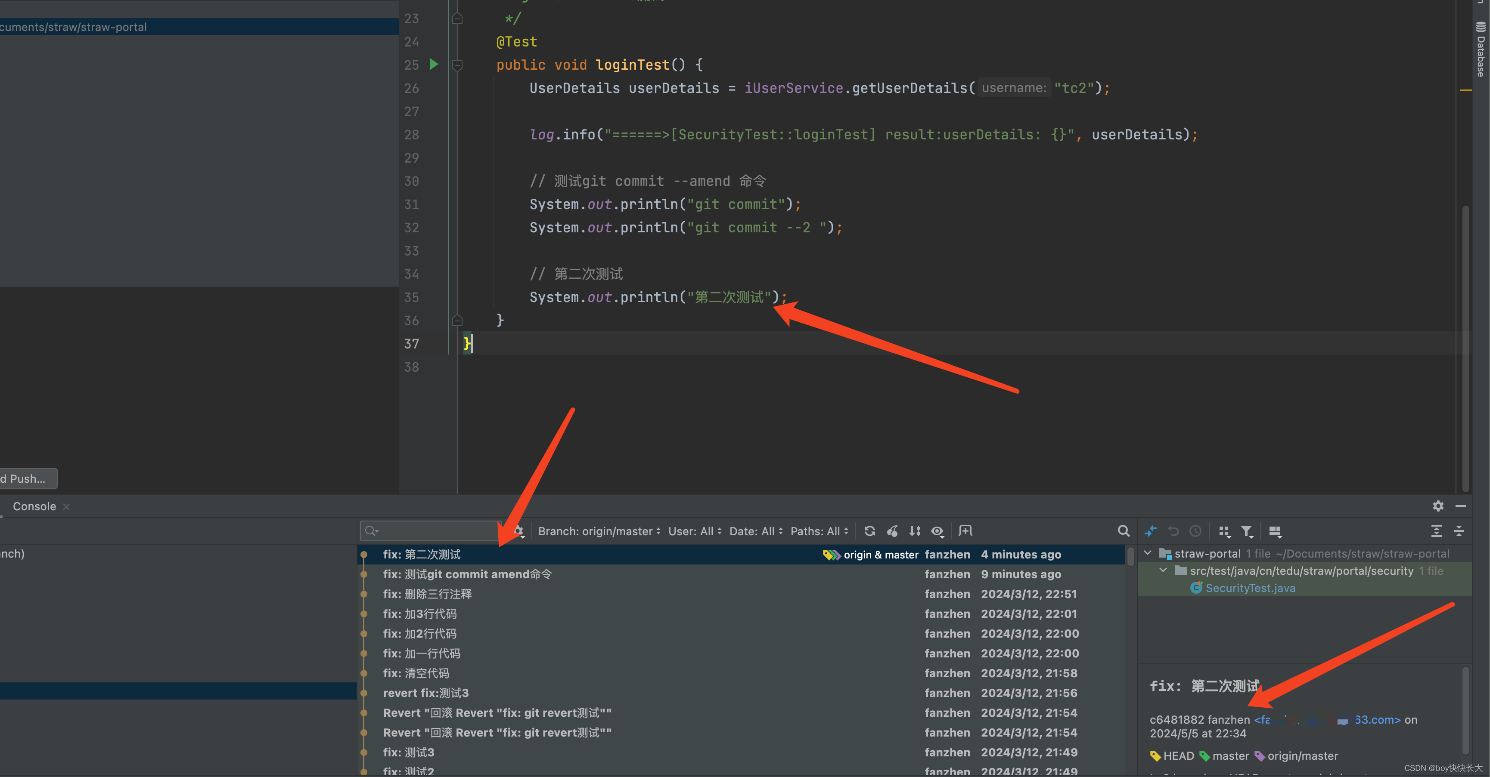The image size is (1490, 777).
Task: Toggle the fold marker on line 36
Action: (457, 320)
